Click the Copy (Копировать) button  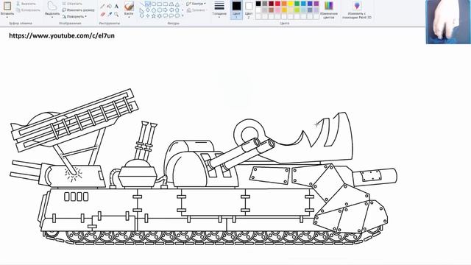(27, 10)
